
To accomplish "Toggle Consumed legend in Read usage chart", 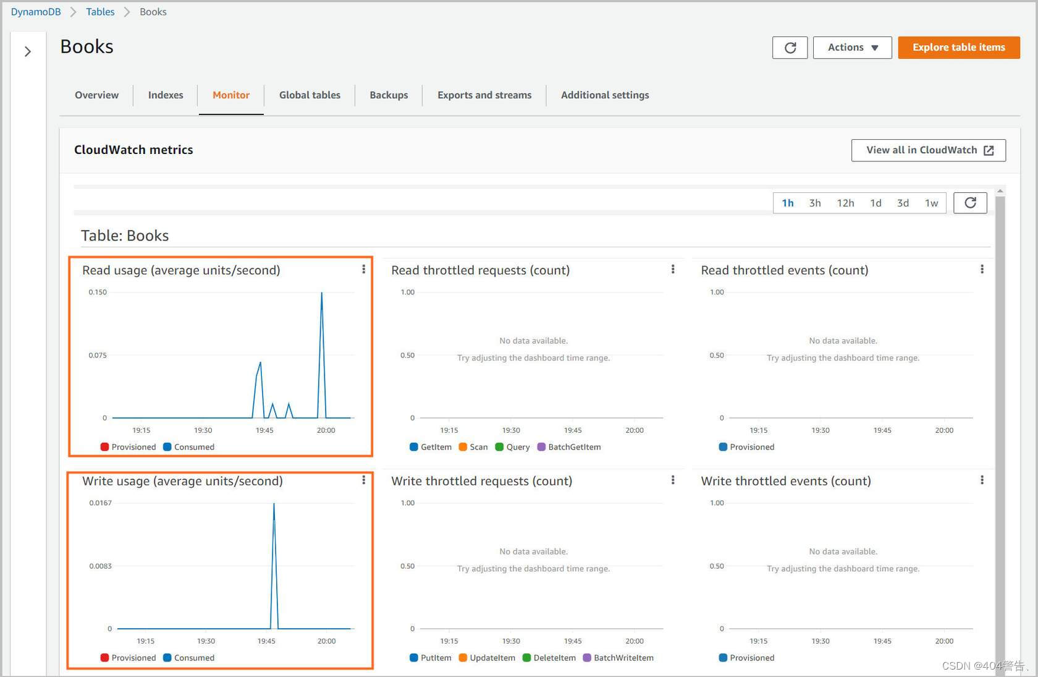I will [188, 447].
